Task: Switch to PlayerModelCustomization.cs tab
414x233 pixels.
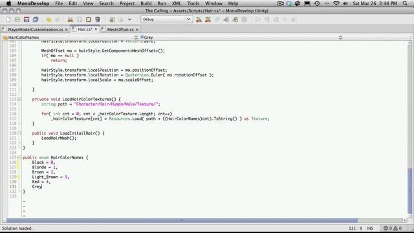Action: pos(36,30)
